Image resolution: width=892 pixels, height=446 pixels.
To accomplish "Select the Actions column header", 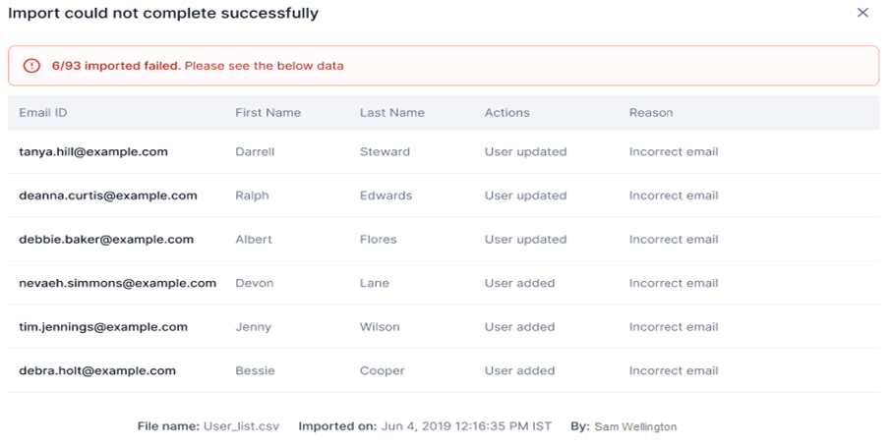I will point(506,113).
